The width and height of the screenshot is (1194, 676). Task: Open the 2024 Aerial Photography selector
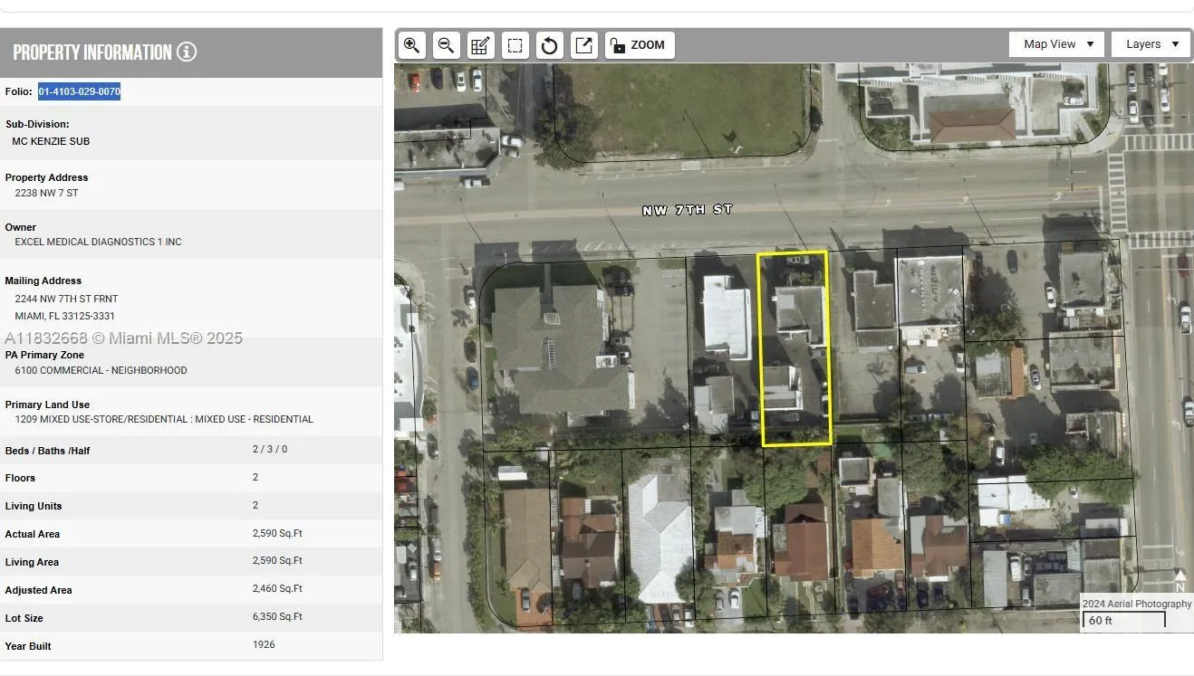point(1135,604)
